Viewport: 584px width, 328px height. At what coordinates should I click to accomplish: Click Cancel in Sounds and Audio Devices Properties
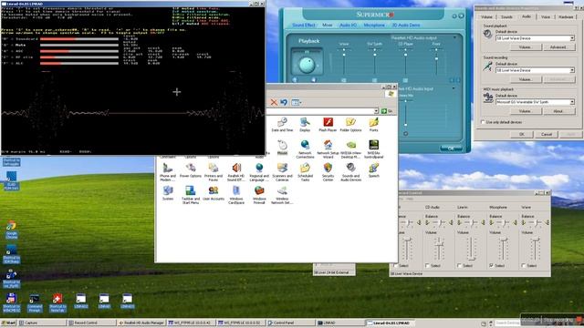coord(547,134)
